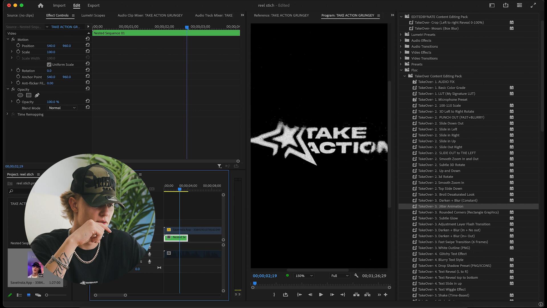Open the Effect Controls filter properties icon
The image size is (547, 308).
(219, 166)
